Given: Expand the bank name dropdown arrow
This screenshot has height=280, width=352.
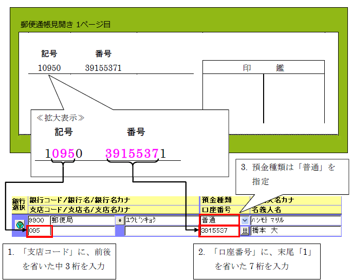Looking at the screenshot, I should pos(120,220).
